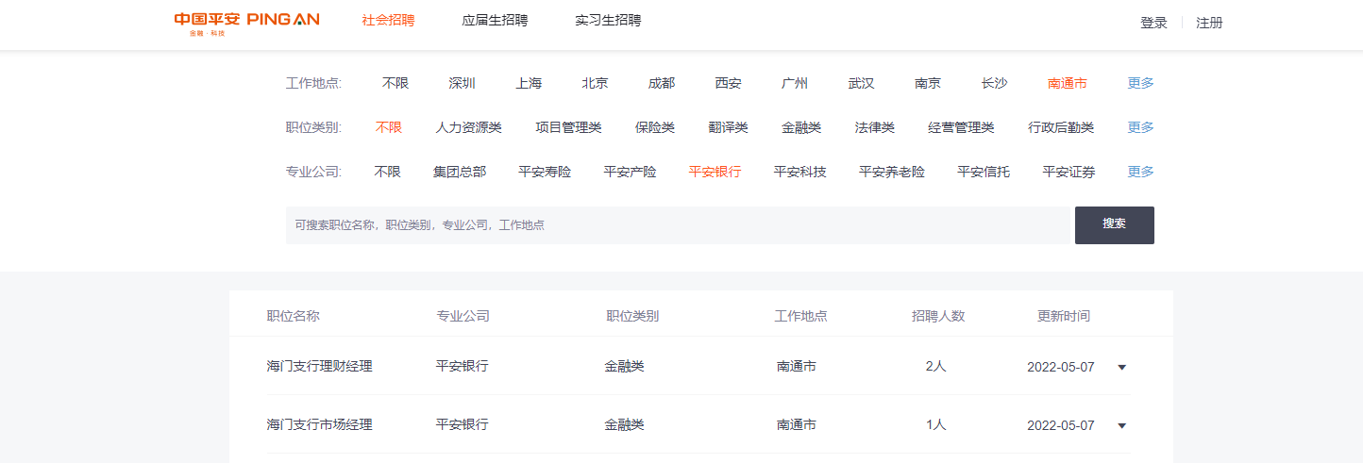Click the 职位名称 column header
The width and height of the screenshot is (1363, 463).
click(x=294, y=316)
